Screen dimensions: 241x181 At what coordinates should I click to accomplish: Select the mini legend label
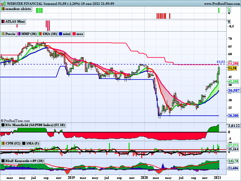click(66, 34)
